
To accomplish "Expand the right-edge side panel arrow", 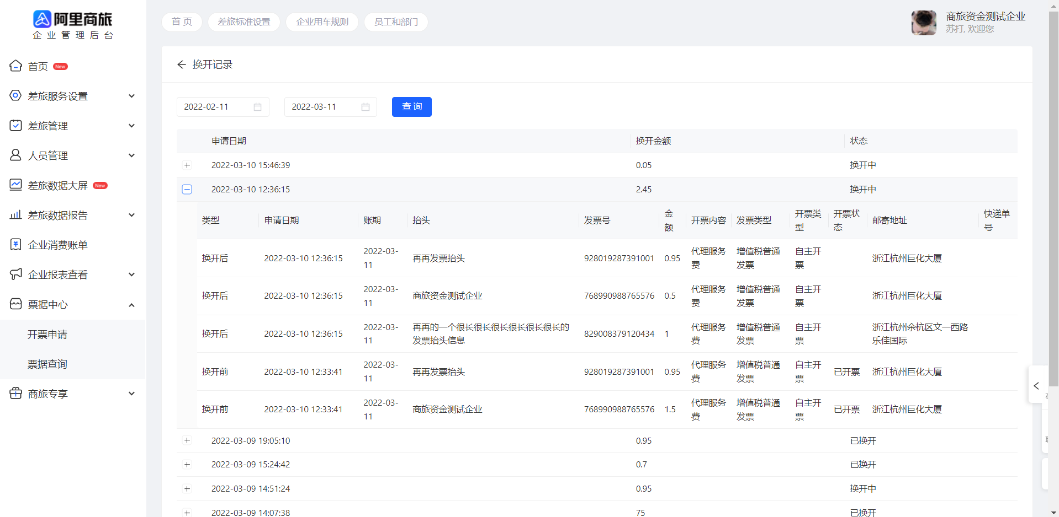I will click(1036, 386).
